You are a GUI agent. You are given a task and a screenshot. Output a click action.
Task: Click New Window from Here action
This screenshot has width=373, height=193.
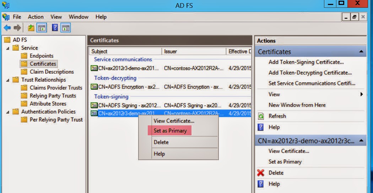pyautogui.click(x=297, y=105)
